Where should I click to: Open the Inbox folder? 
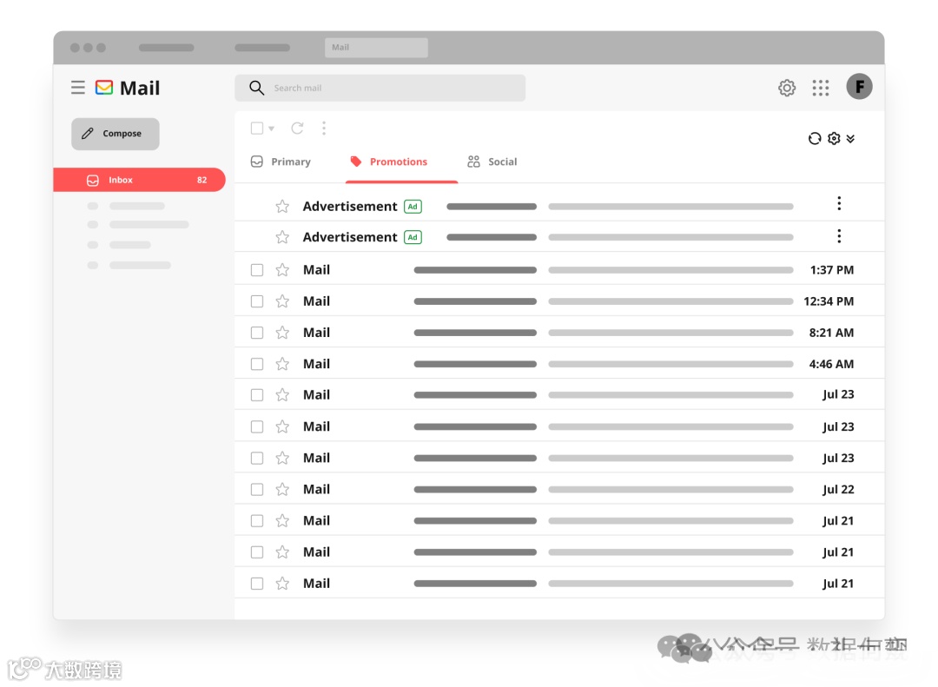(139, 180)
